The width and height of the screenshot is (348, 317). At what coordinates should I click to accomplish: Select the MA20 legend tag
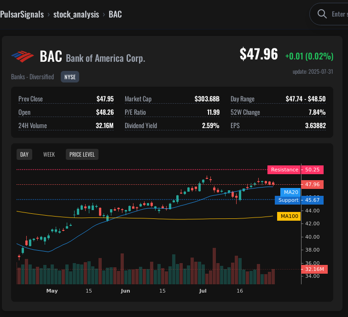[291, 192]
